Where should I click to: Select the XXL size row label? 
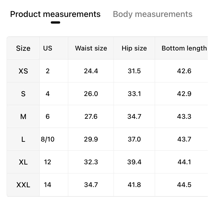coord(23,185)
